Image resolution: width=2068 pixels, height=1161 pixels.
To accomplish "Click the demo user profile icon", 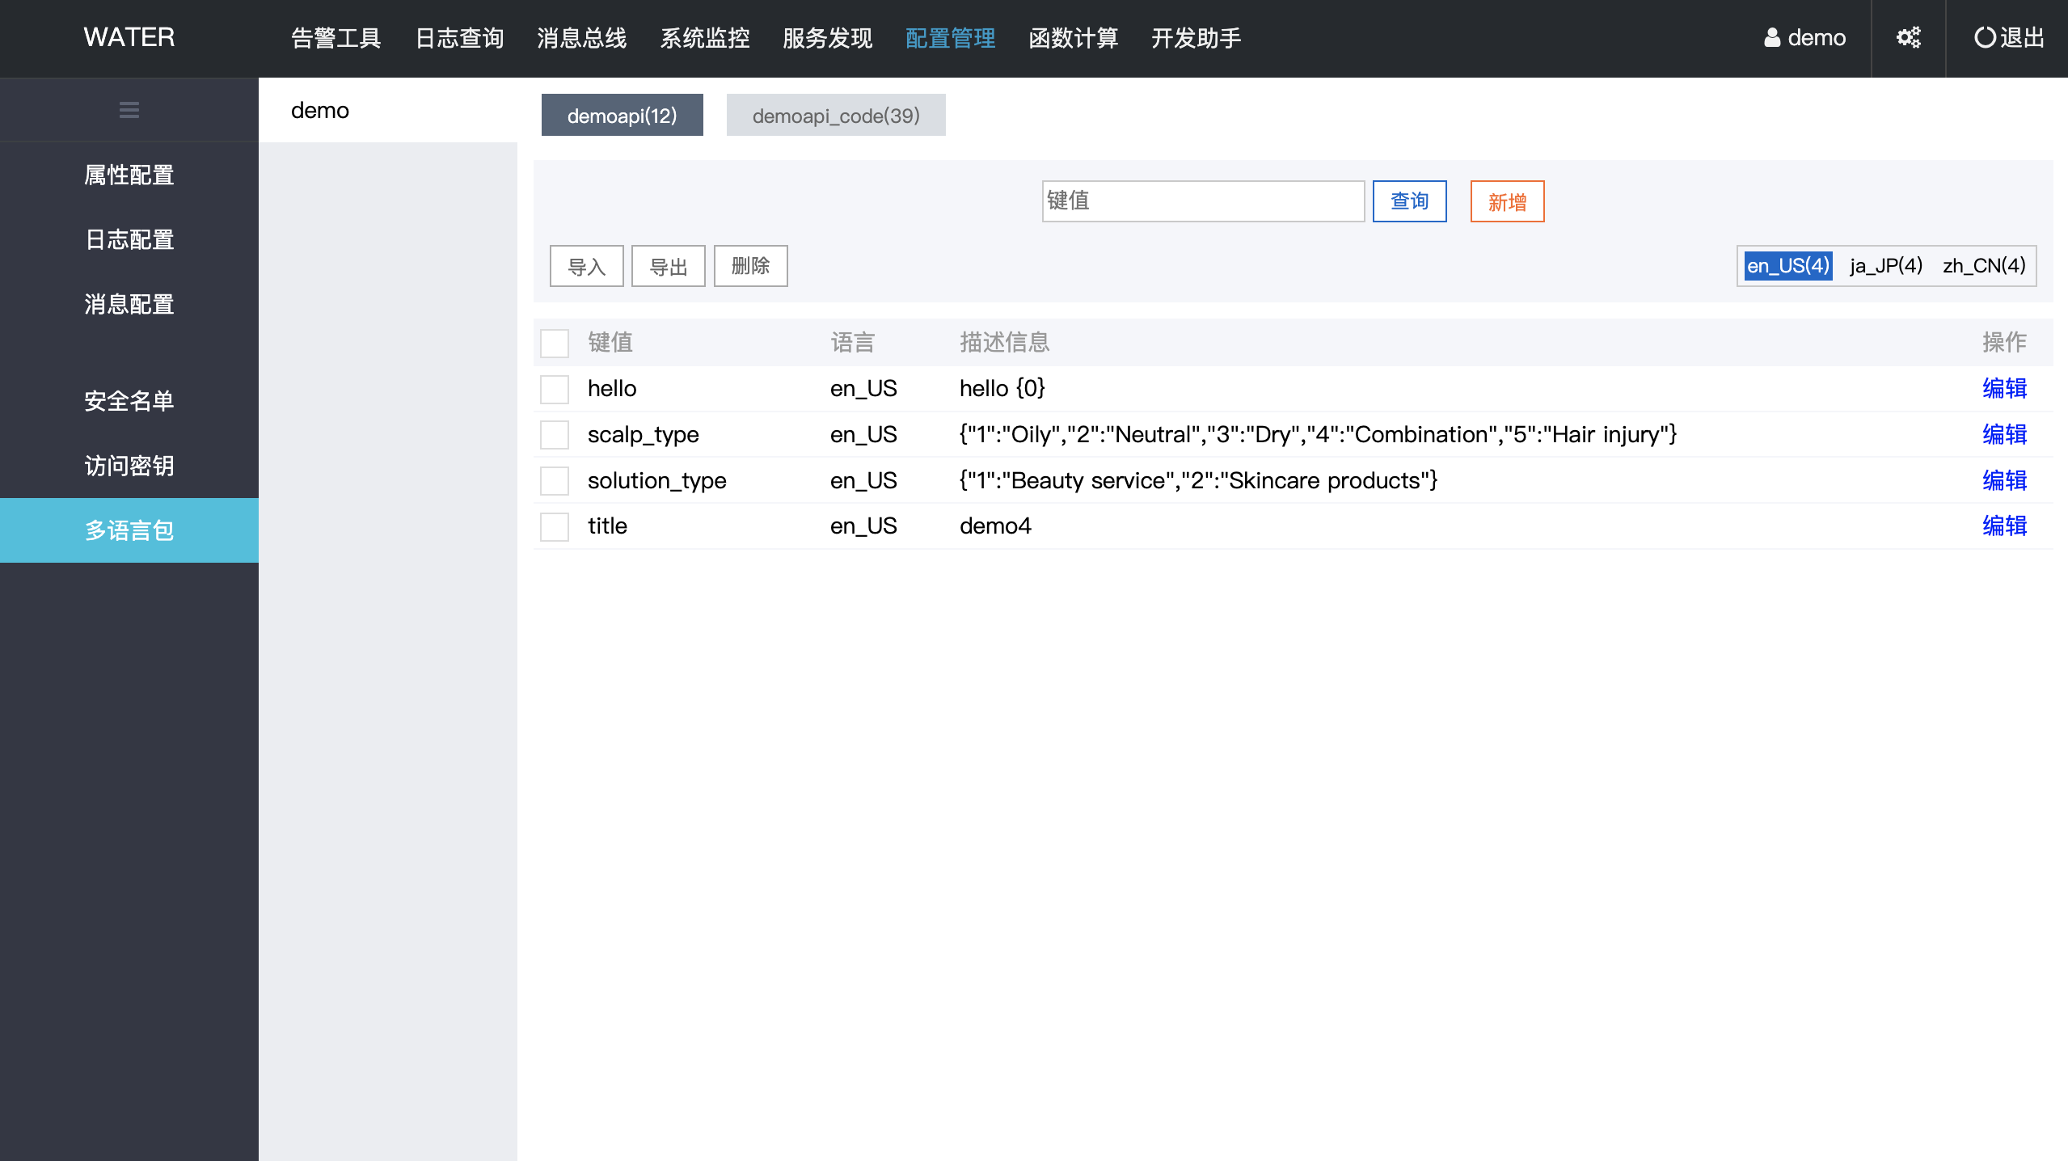I will [1772, 38].
